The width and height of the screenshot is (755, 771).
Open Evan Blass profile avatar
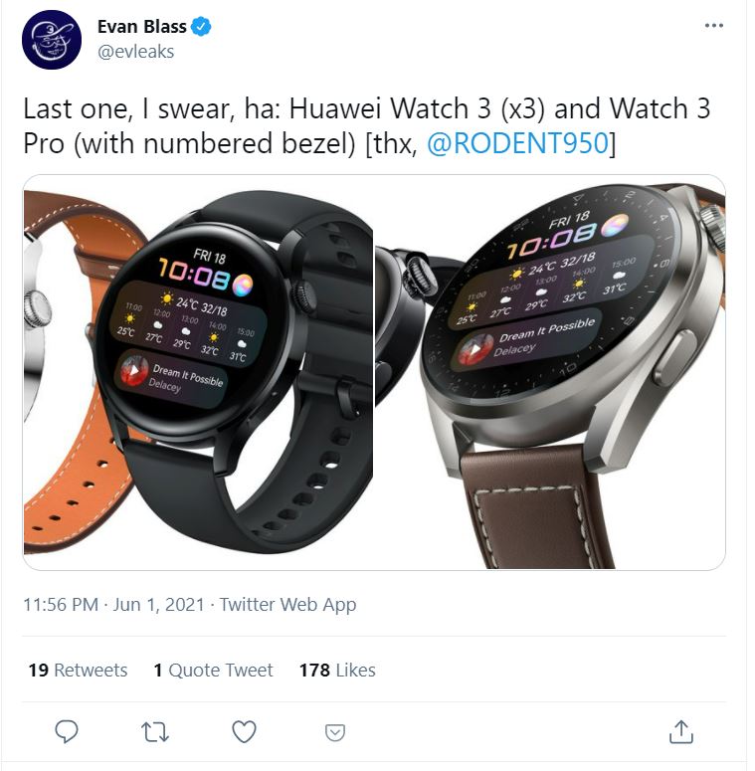pos(52,40)
